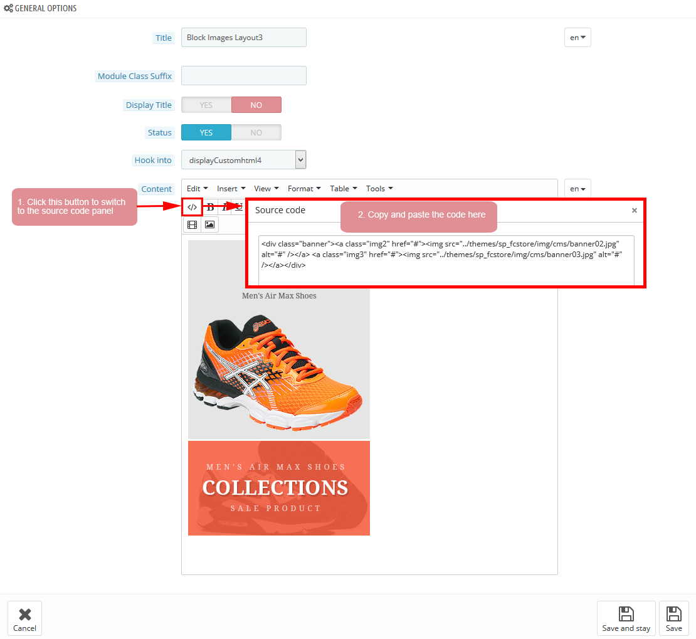Viewport: 696px width, 639px height.
Task: Select the orange shoe image in editor
Action: pyautogui.click(x=279, y=340)
